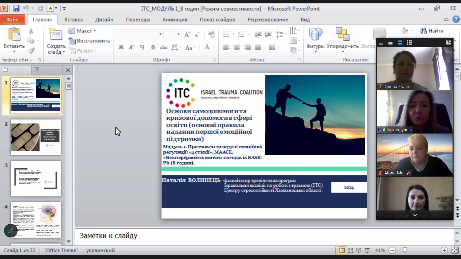
Task: Switch to slide sorter view in status bar
Action: tap(350, 251)
